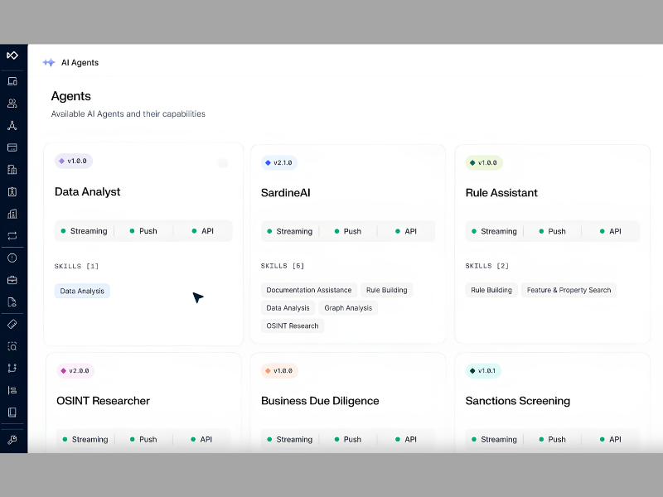Viewport: 663px width, 497px height.
Task: Open the branch workflow icon in the sidebar
Action: click(12, 368)
